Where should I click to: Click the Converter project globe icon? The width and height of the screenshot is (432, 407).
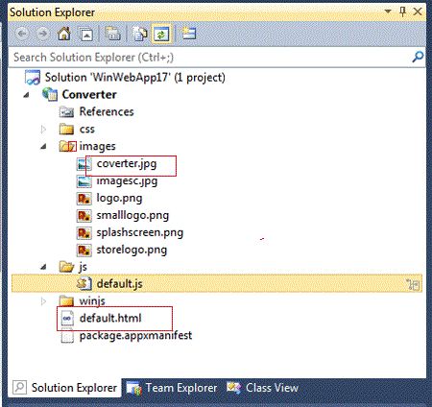pyautogui.click(x=50, y=94)
